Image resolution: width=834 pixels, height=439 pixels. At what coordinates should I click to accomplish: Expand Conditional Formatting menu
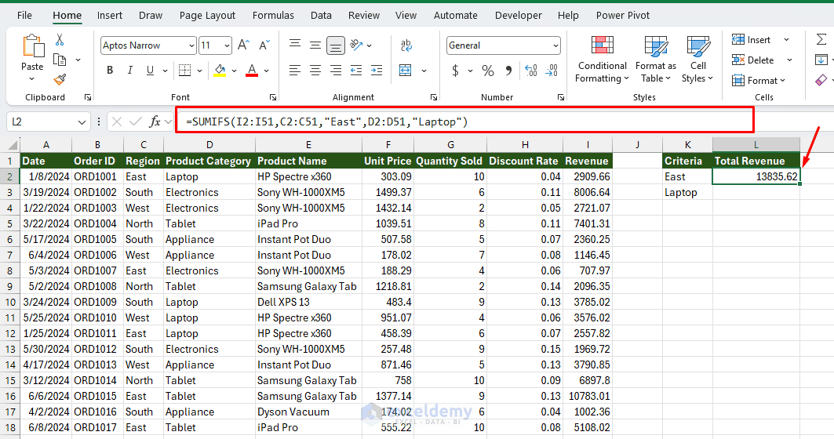pyautogui.click(x=602, y=60)
